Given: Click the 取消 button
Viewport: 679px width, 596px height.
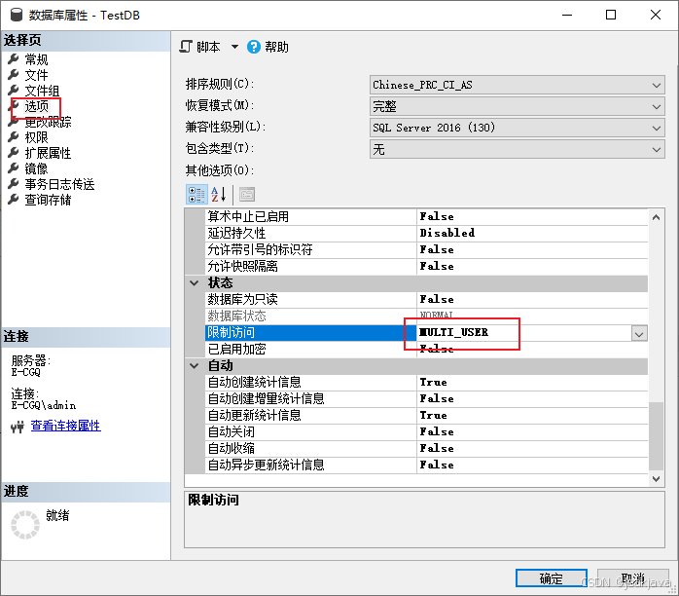Looking at the screenshot, I should [632, 578].
